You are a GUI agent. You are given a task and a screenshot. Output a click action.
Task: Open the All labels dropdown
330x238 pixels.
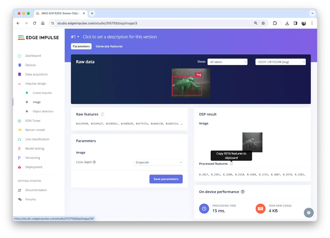coord(227,62)
